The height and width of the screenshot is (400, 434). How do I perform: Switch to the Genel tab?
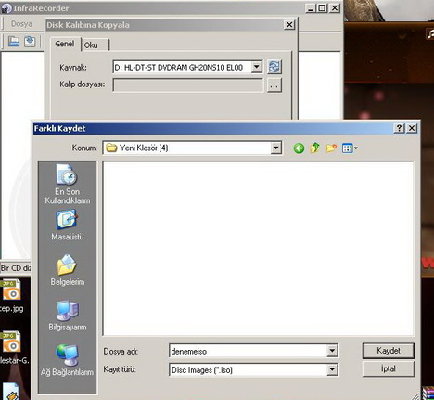65,44
